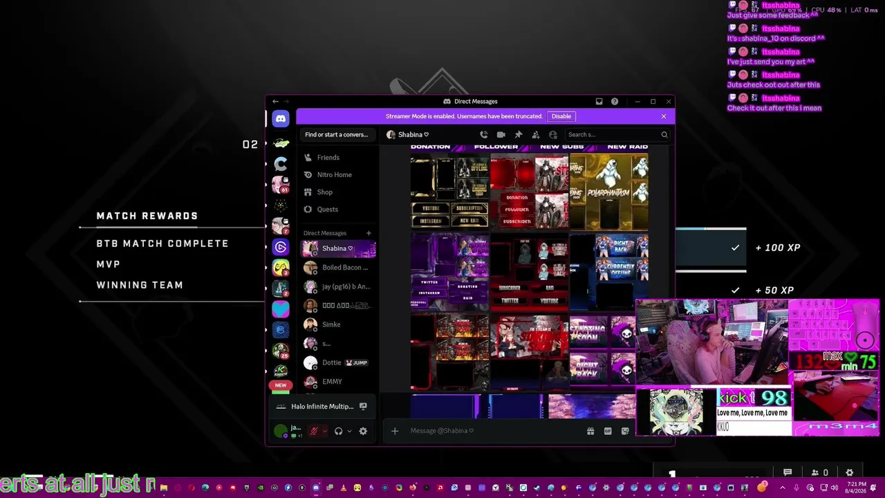Open Discord user settings gear

(x=363, y=431)
